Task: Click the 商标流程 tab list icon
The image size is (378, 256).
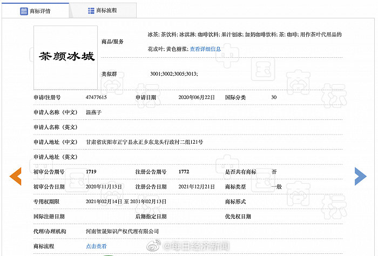Action: pyautogui.click(x=91, y=11)
